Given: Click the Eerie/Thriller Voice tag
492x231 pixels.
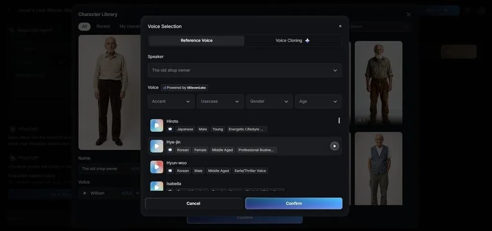Looking at the screenshot, I should coord(250,171).
